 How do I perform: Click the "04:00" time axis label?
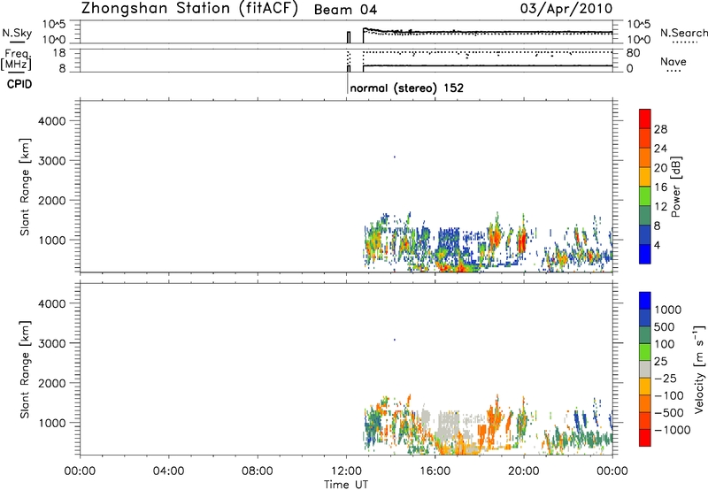pyautogui.click(x=169, y=471)
